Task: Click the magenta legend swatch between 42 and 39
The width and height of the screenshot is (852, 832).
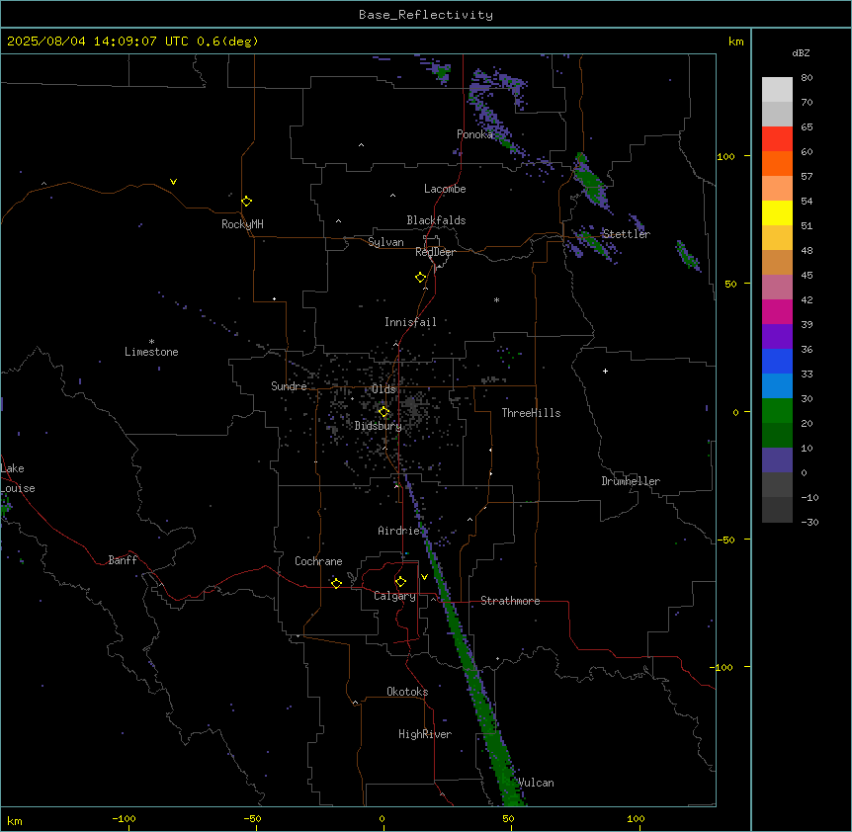Action: tap(777, 311)
